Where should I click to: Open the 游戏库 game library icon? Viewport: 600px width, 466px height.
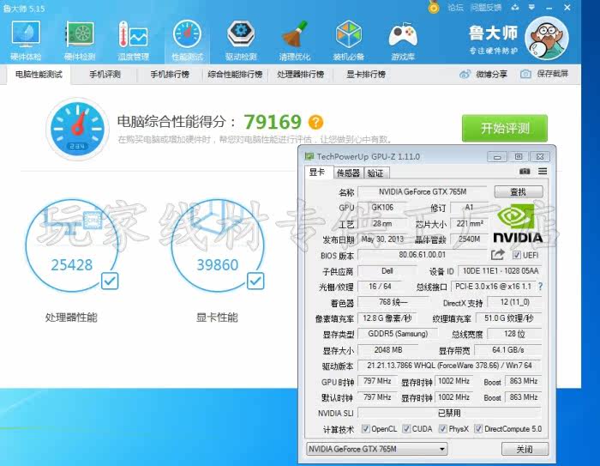(x=403, y=40)
